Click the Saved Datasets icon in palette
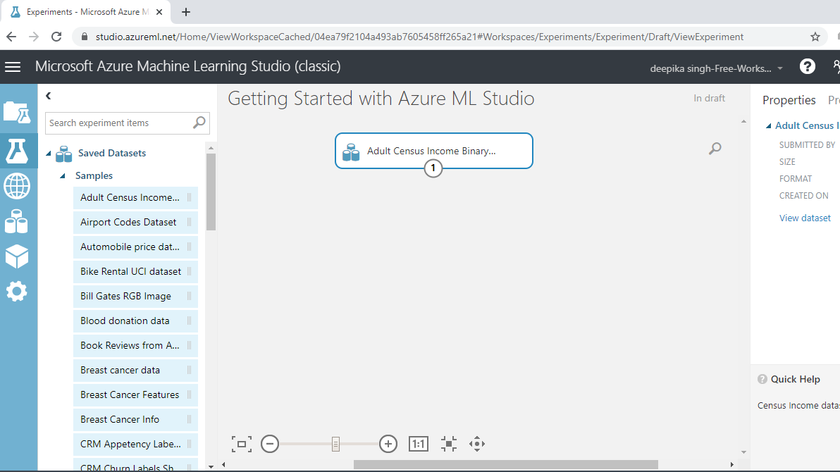The image size is (840, 472). [x=63, y=154]
